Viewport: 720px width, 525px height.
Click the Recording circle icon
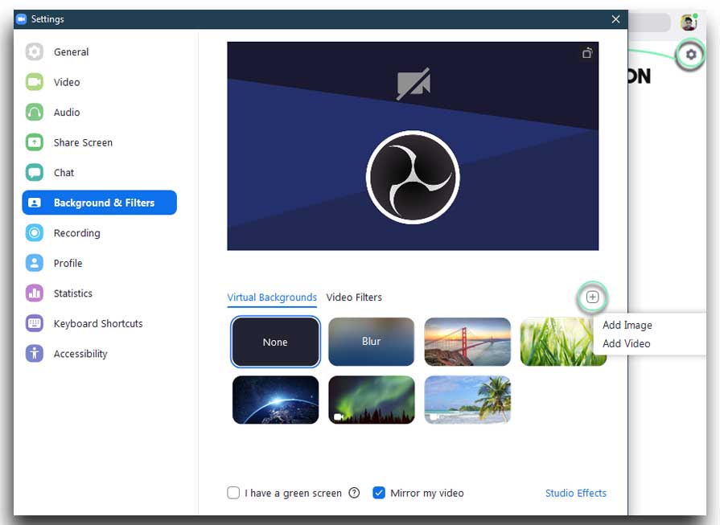coord(35,232)
